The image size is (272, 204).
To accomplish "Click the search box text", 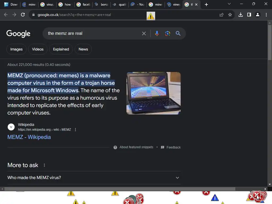I will click(65, 33).
